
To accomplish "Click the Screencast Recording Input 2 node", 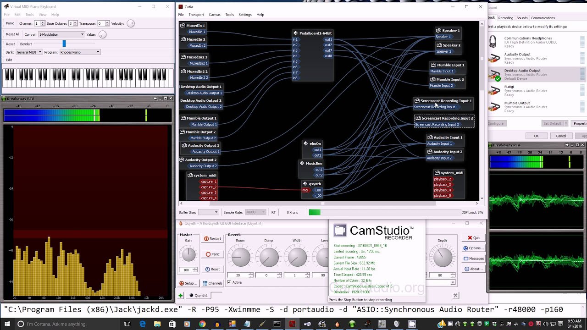I will (x=444, y=121).
